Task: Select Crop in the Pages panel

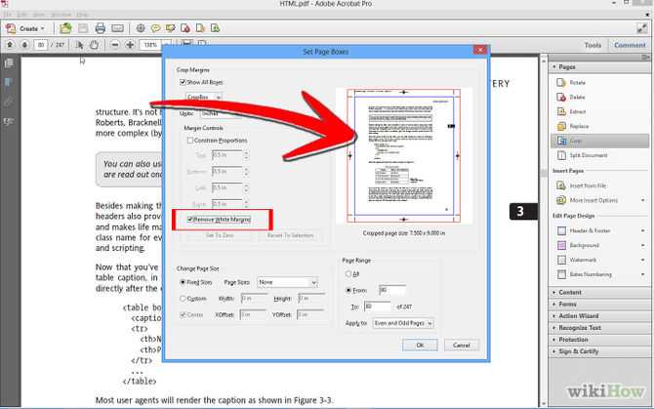Action: tap(599, 141)
